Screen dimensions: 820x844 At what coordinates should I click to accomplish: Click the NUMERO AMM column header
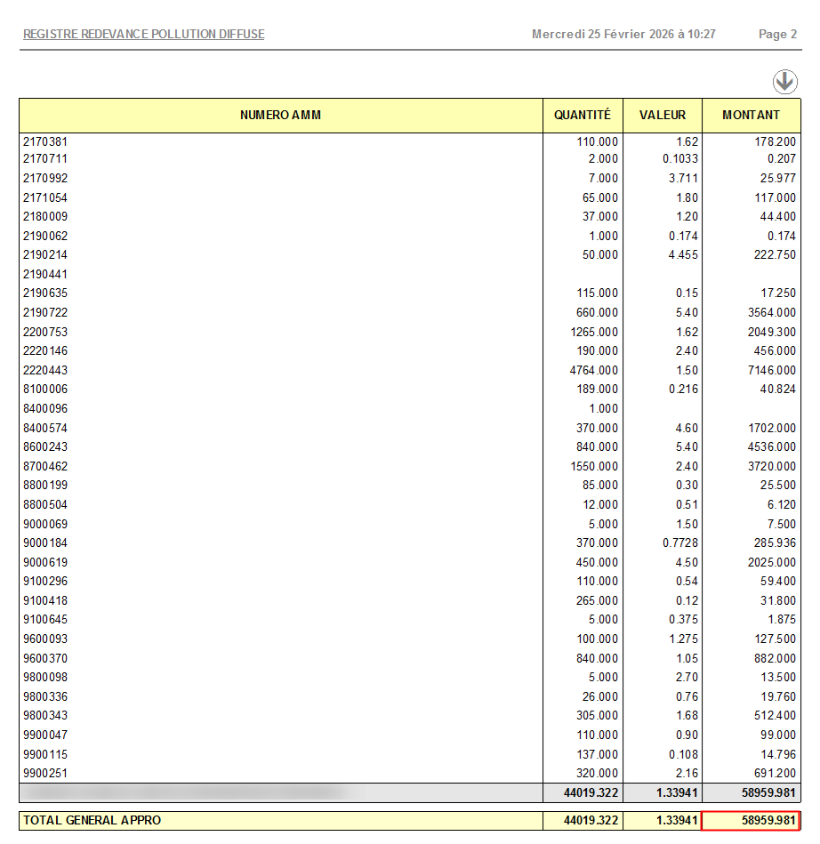(x=281, y=116)
